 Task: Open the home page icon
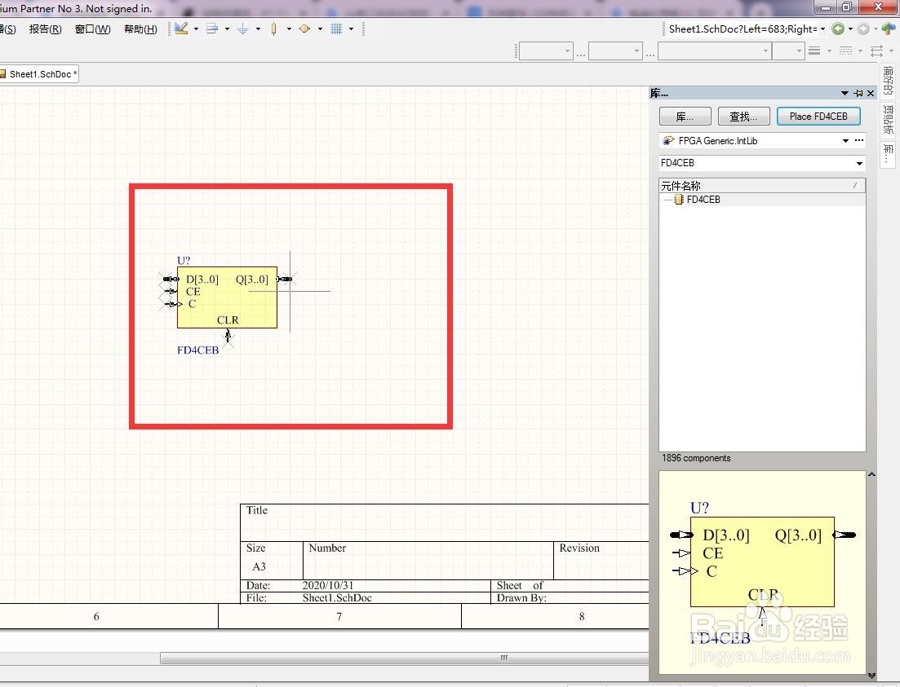pos(889,29)
